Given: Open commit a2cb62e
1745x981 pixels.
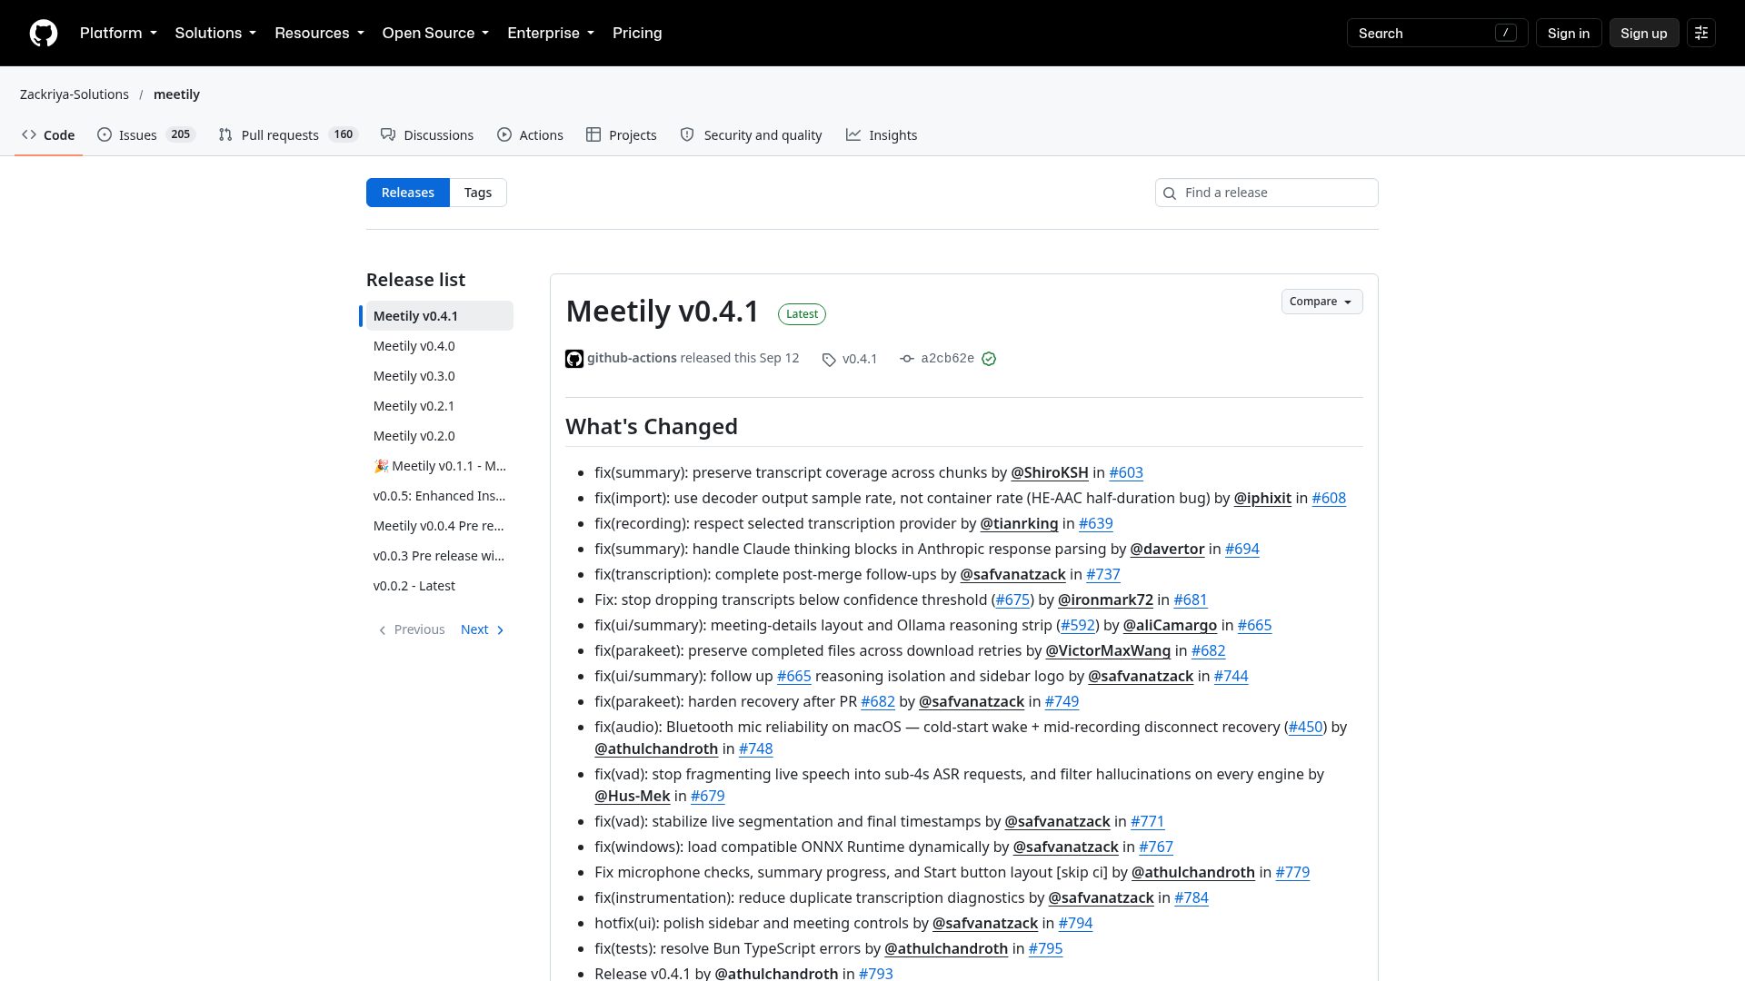Looking at the screenshot, I should point(947,359).
